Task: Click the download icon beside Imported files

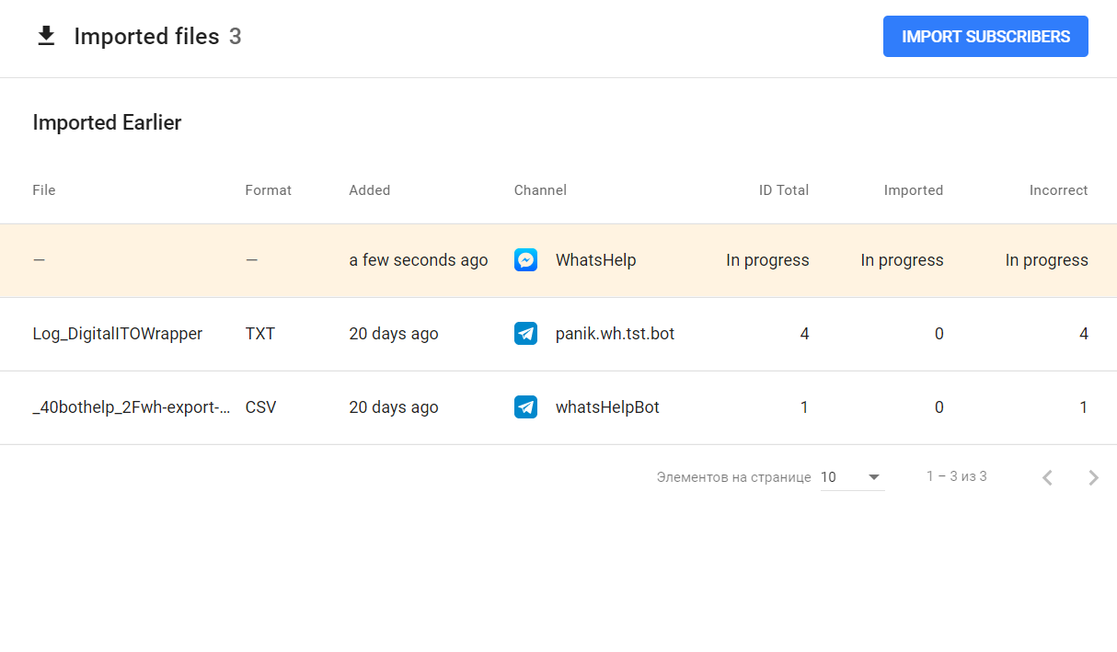Action: coord(46,36)
